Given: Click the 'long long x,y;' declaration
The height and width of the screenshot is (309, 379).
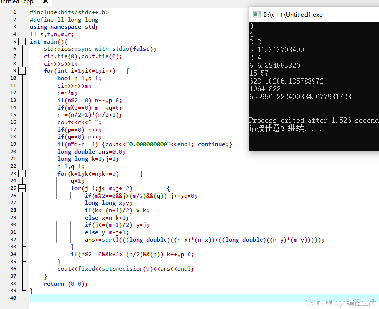Looking at the screenshot, I should click(x=109, y=203).
